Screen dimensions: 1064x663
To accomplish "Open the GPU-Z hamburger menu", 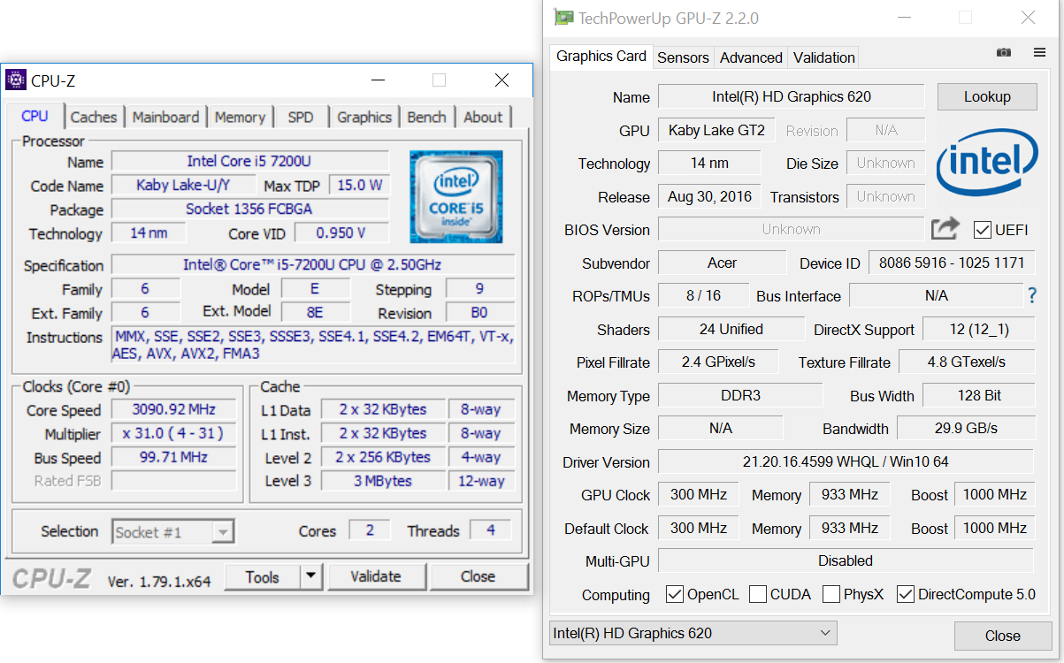I will click(1039, 53).
